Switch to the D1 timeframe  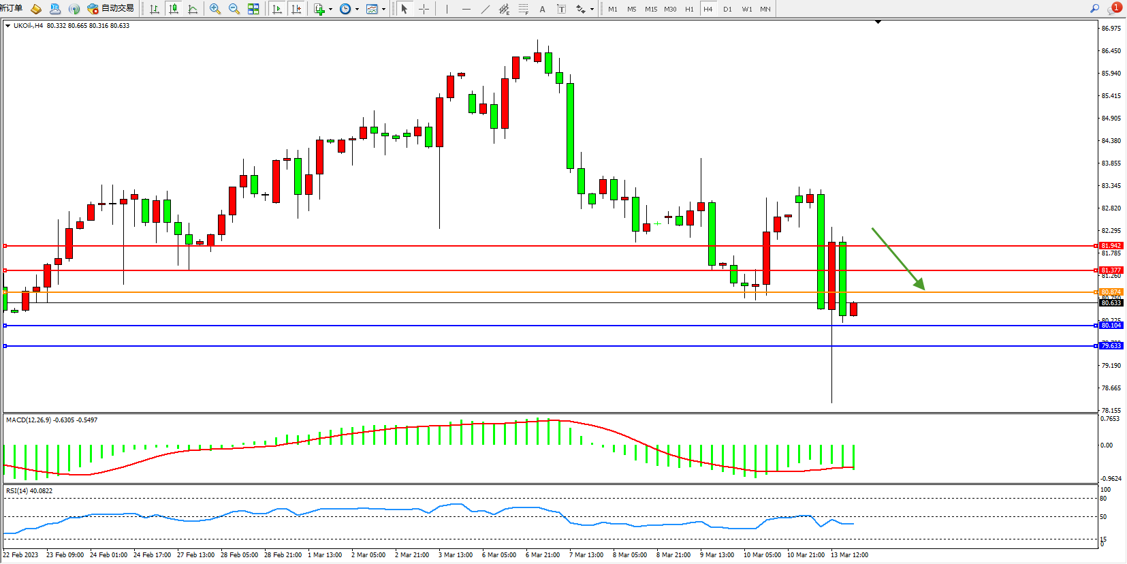coord(727,9)
